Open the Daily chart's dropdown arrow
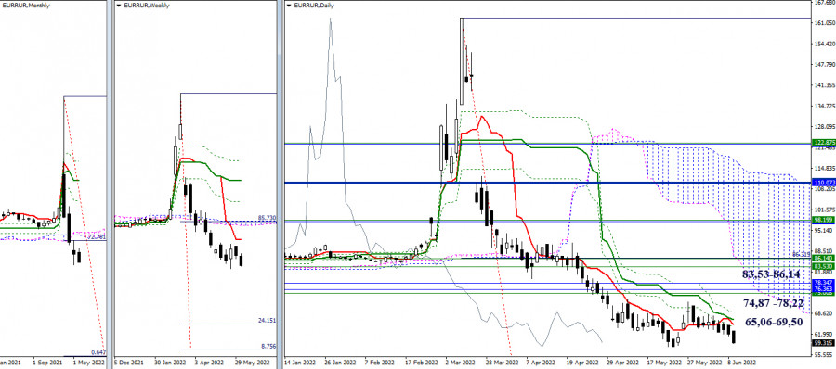The image size is (836, 369). click(x=289, y=6)
